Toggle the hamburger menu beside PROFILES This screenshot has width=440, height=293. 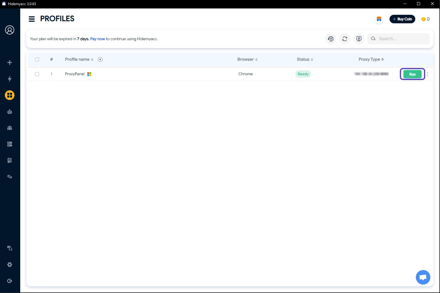point(32,19)
